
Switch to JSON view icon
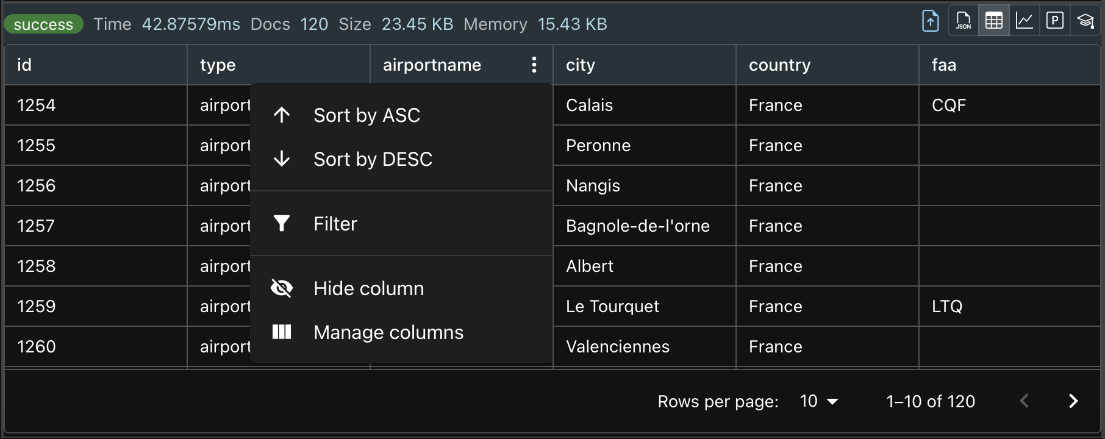pyautogui.click(x=964, y=21)
